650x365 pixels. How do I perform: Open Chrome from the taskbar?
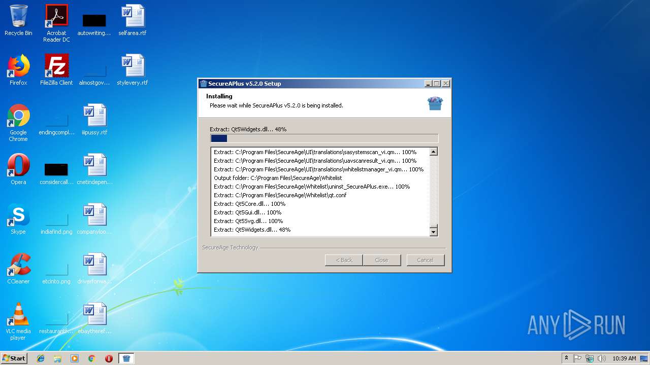coord(92,358)
